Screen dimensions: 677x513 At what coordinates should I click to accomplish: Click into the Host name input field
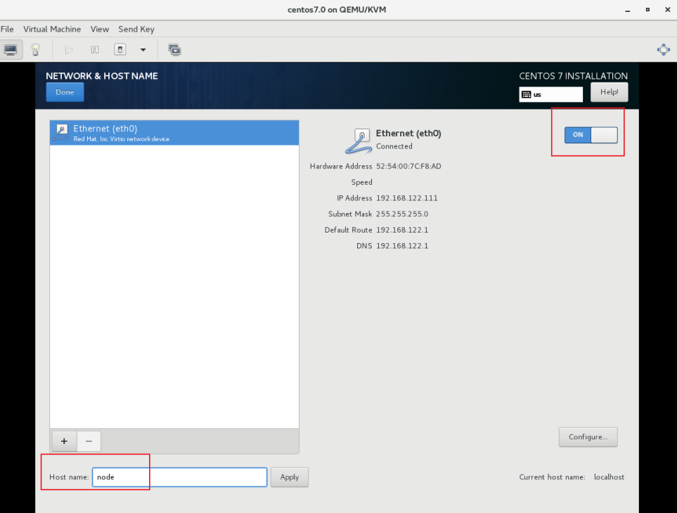179,477
